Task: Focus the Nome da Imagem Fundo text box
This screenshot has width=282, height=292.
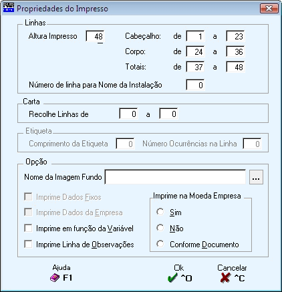Action: tap(175, 177)
